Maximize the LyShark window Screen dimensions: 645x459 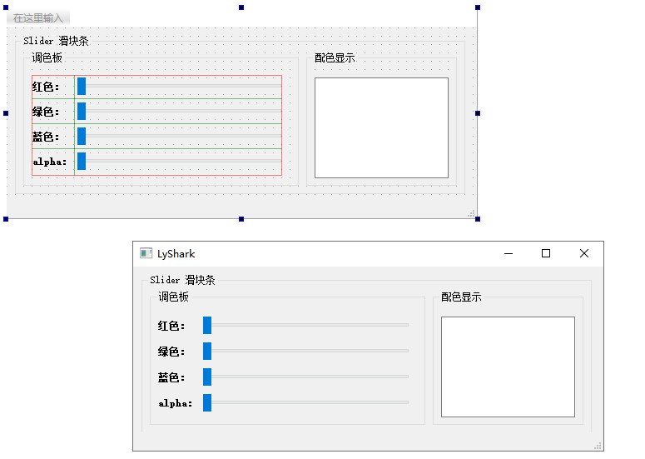coord(546,253)
